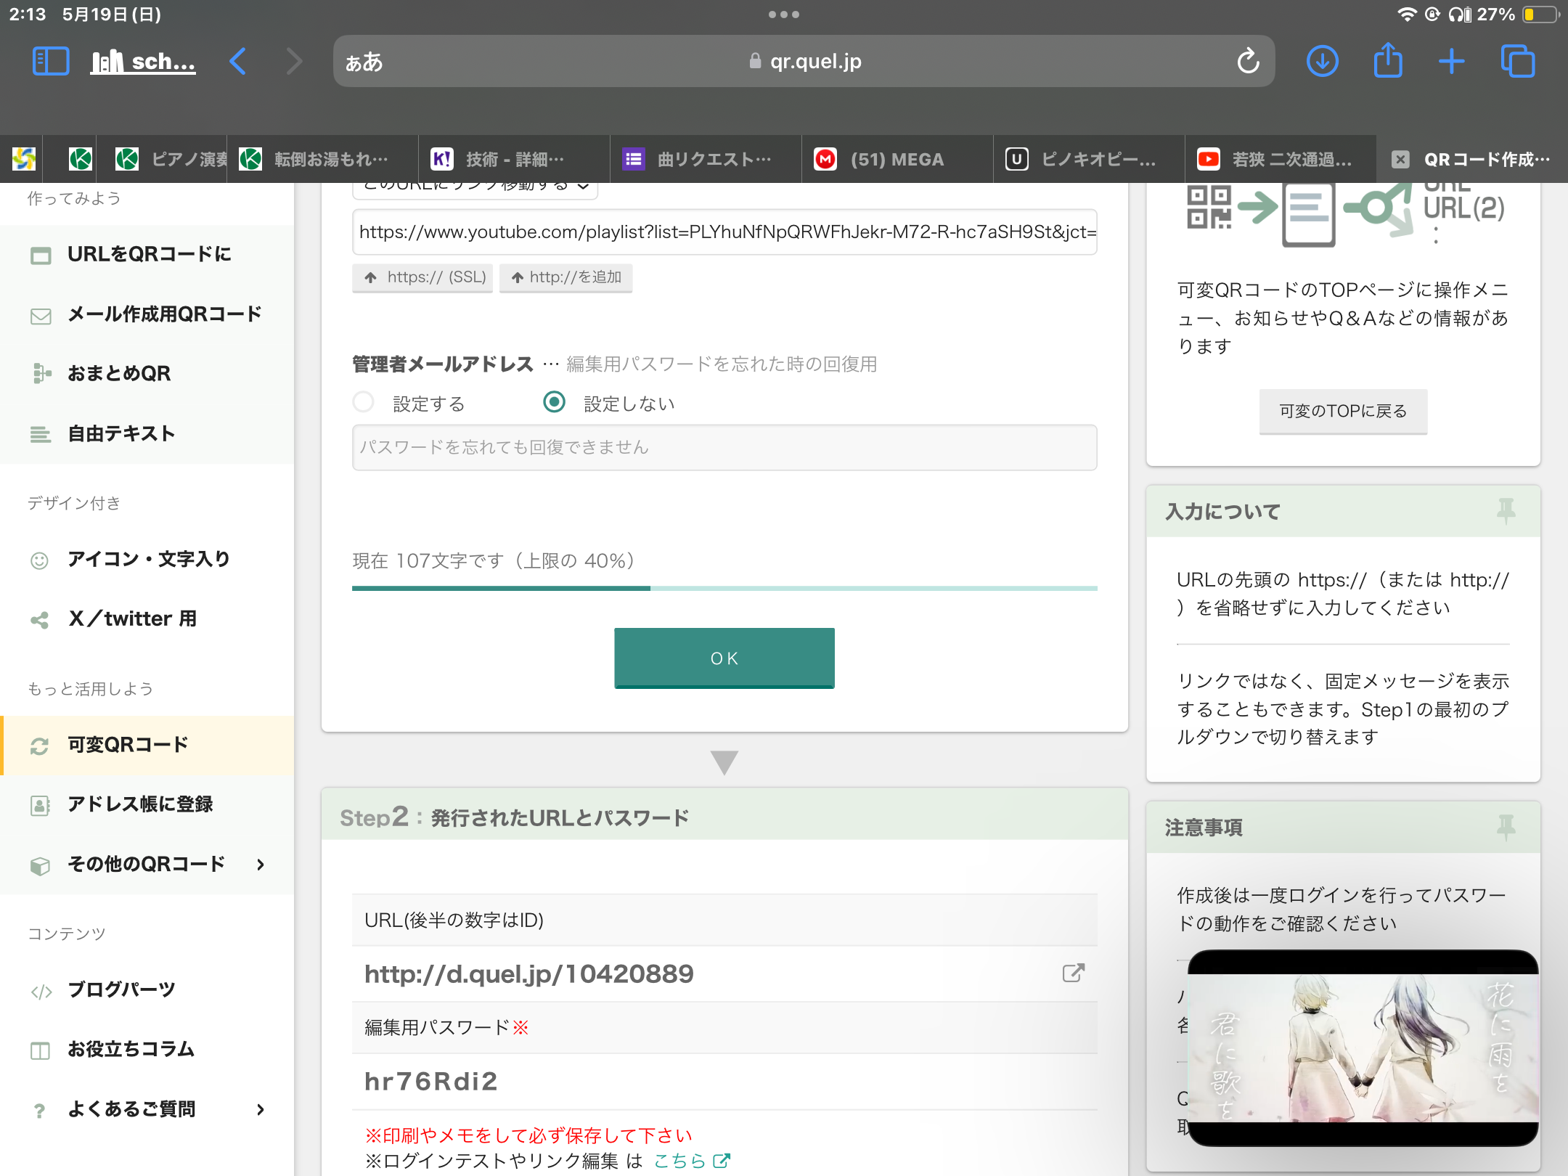This screenshot has width=1568, height=1176.
Task: Tap the YouTube playlist URL field
Action: tap(724, 232)
